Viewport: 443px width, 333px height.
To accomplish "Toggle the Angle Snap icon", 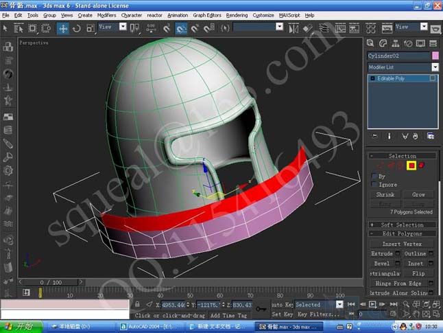I will click(181, 28).
